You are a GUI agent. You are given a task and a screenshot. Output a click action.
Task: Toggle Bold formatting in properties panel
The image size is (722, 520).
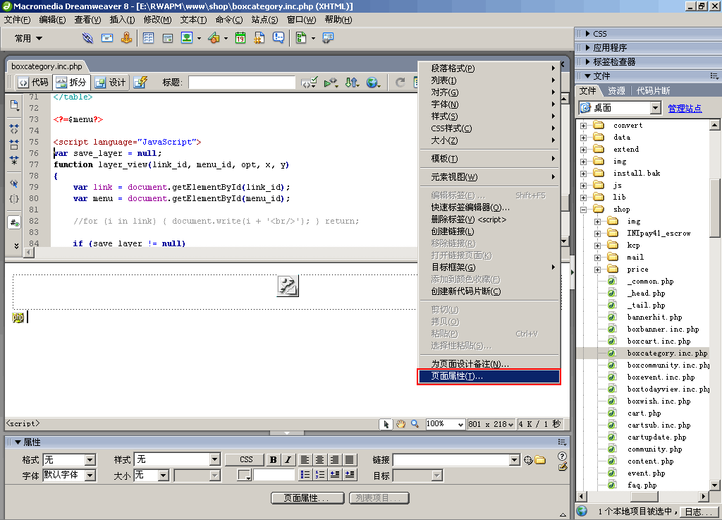[274, 460]
